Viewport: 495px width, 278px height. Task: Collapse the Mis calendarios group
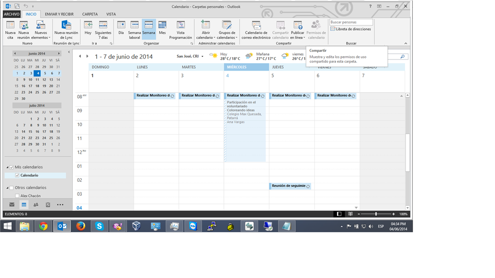(8, 167)
